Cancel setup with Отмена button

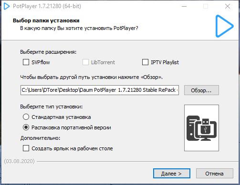215,174
